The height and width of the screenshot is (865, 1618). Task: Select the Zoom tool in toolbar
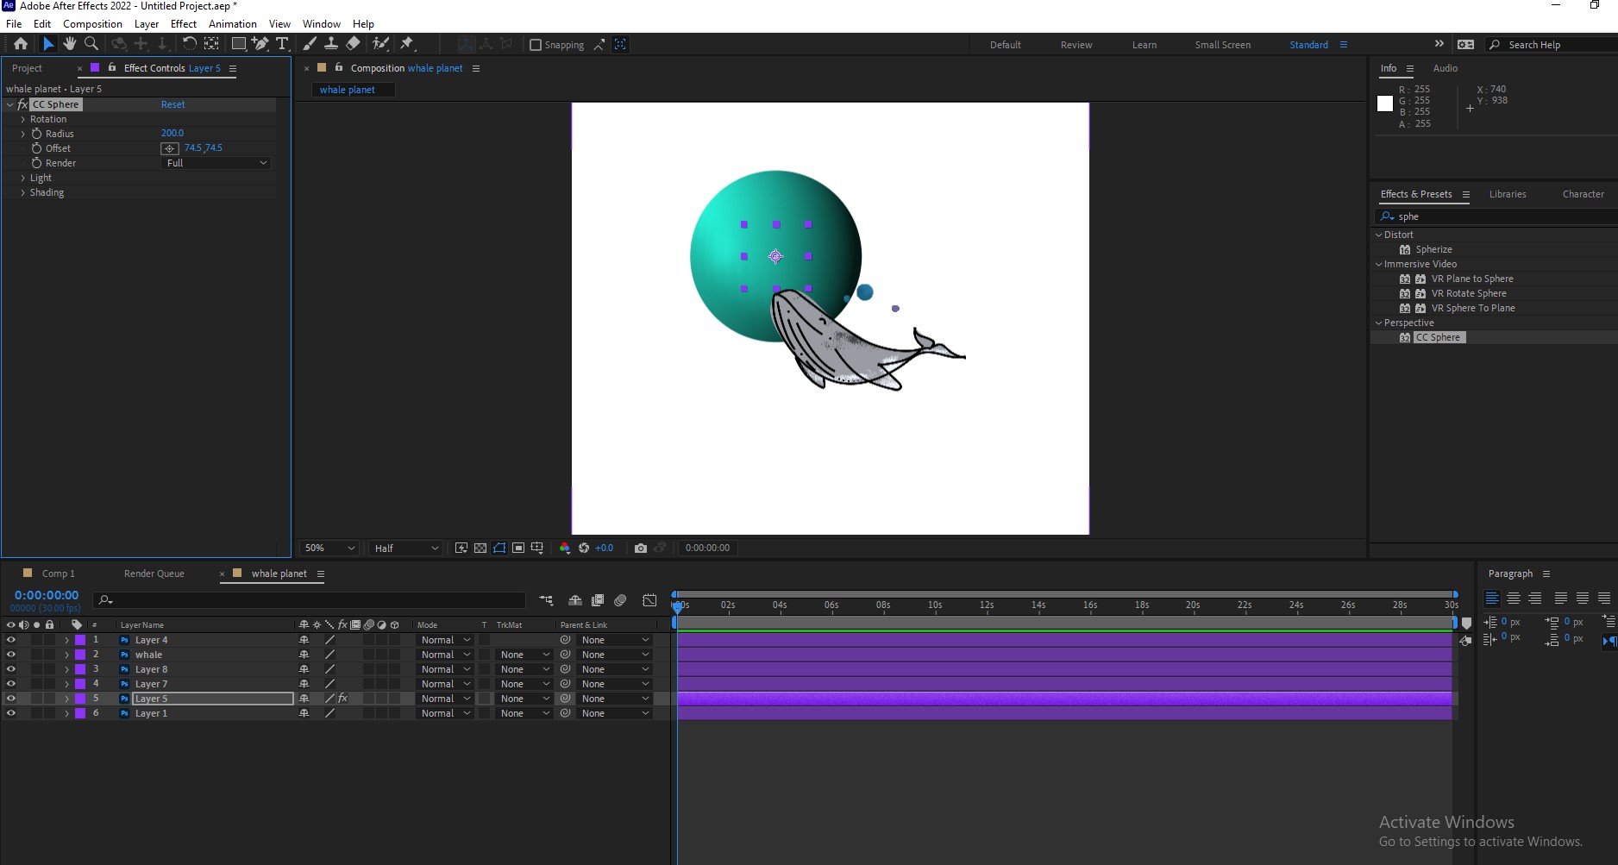coord(91,44)
